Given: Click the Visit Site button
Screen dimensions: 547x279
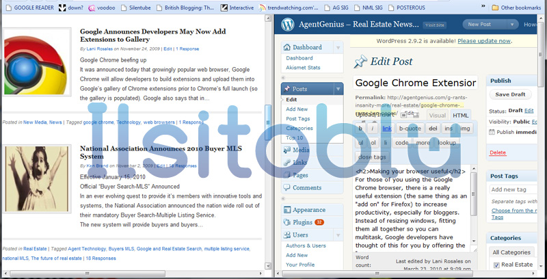Looking at the screenshot, I should tap(434, 25).
